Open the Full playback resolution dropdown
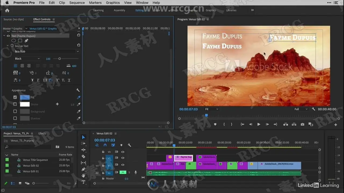This screenshot has width=344, height=193. [x=301, y=109]
